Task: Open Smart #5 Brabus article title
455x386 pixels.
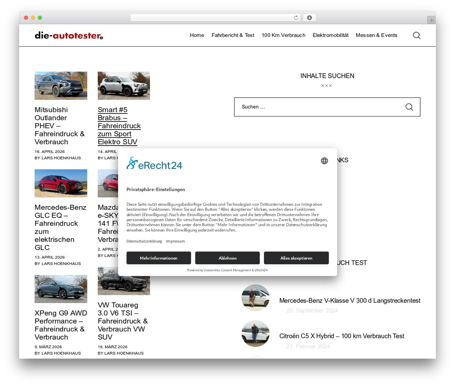Action: coord(119,126)
